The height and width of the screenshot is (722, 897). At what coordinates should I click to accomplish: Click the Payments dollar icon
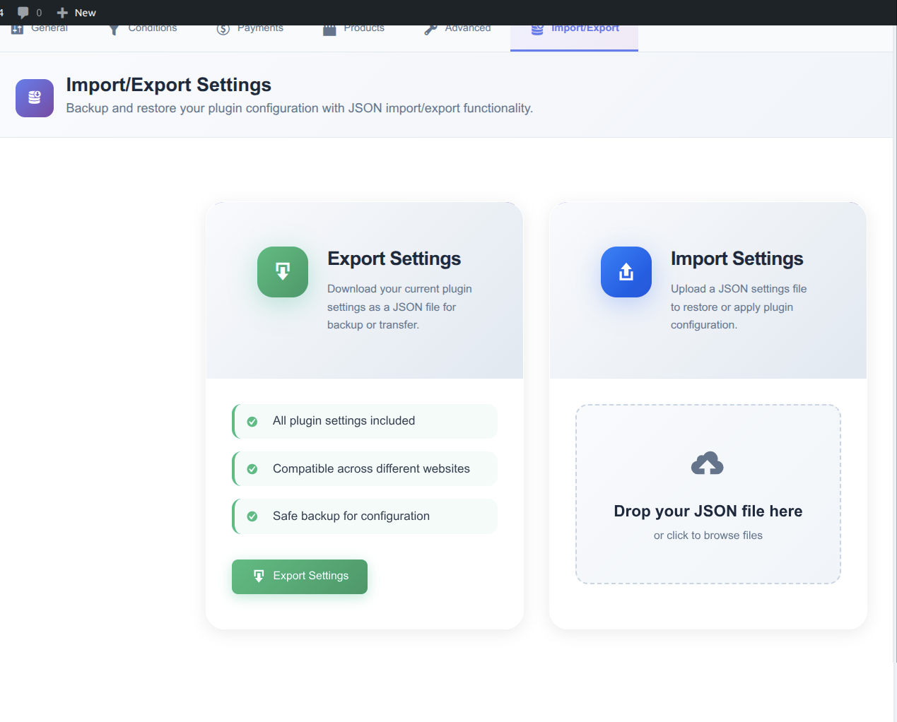[223, 30]
